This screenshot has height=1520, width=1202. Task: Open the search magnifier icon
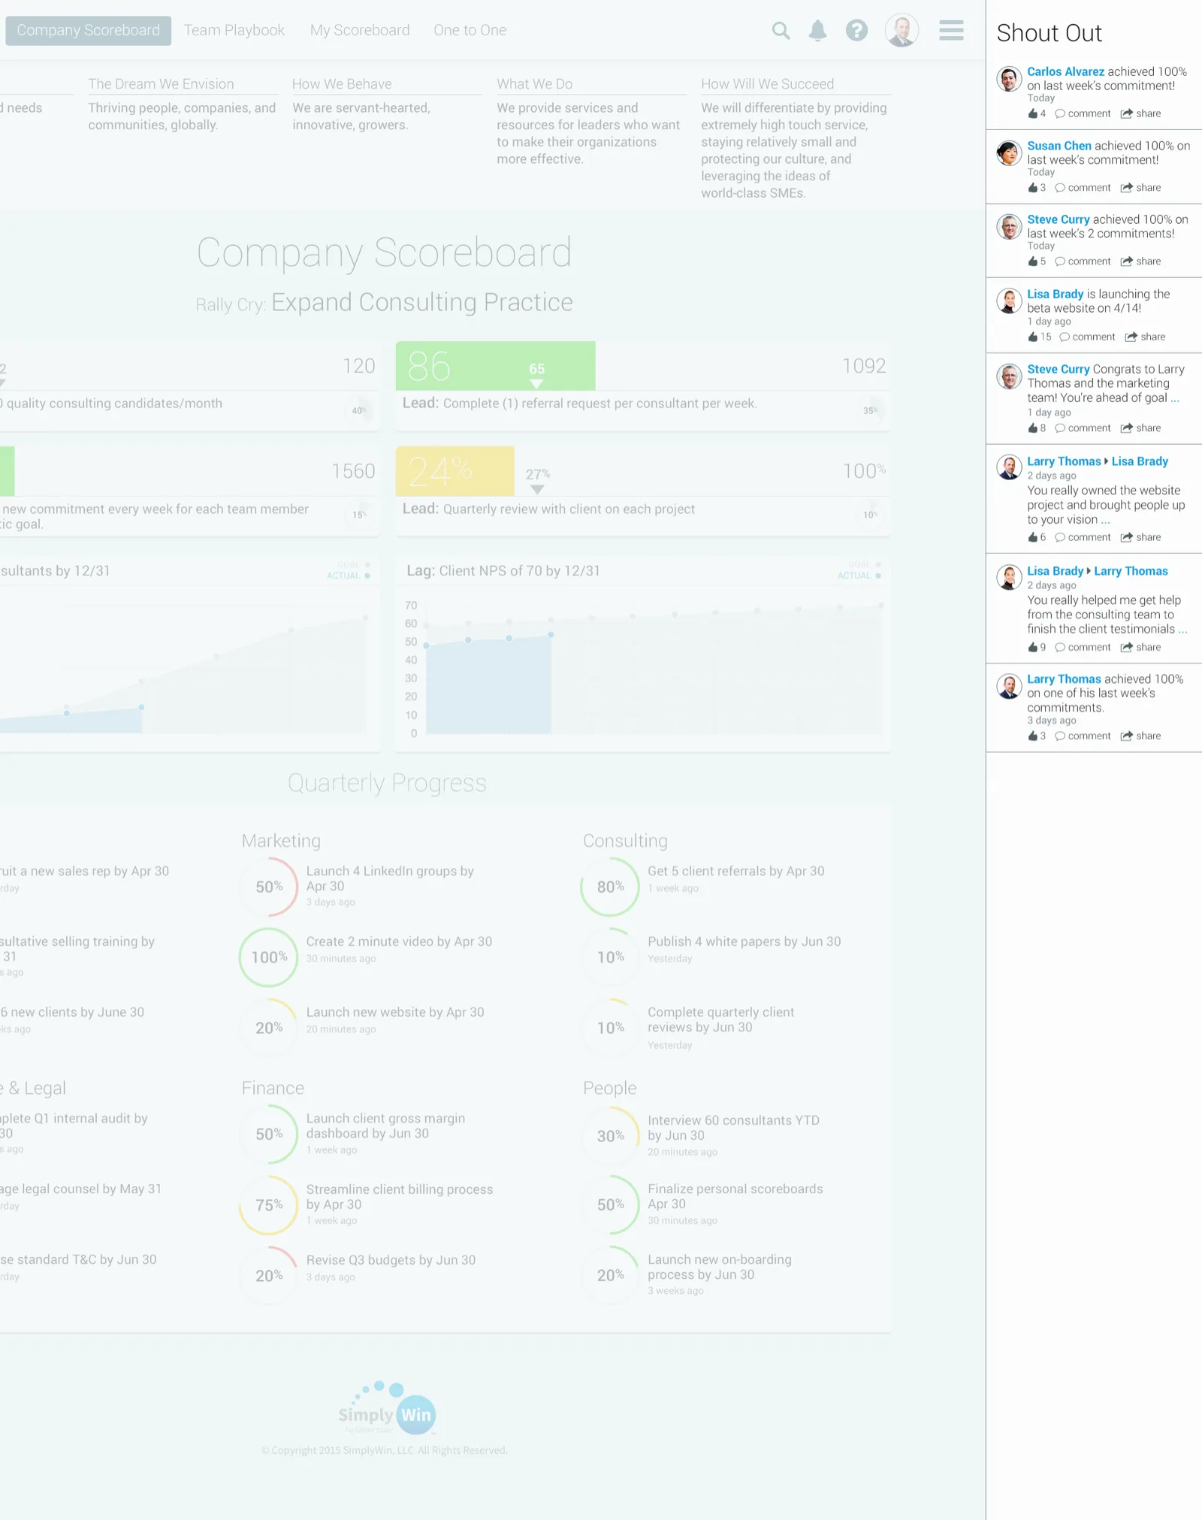tap(781, 31)
